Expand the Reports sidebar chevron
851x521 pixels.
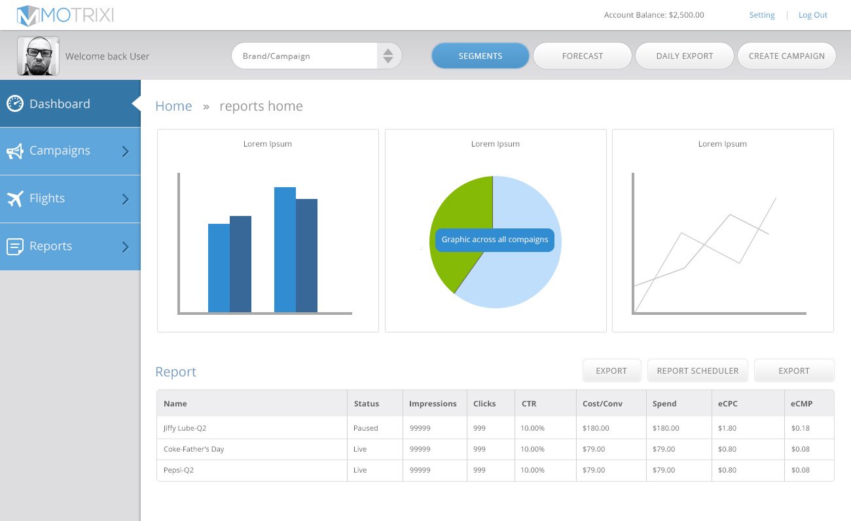(126, 247)
